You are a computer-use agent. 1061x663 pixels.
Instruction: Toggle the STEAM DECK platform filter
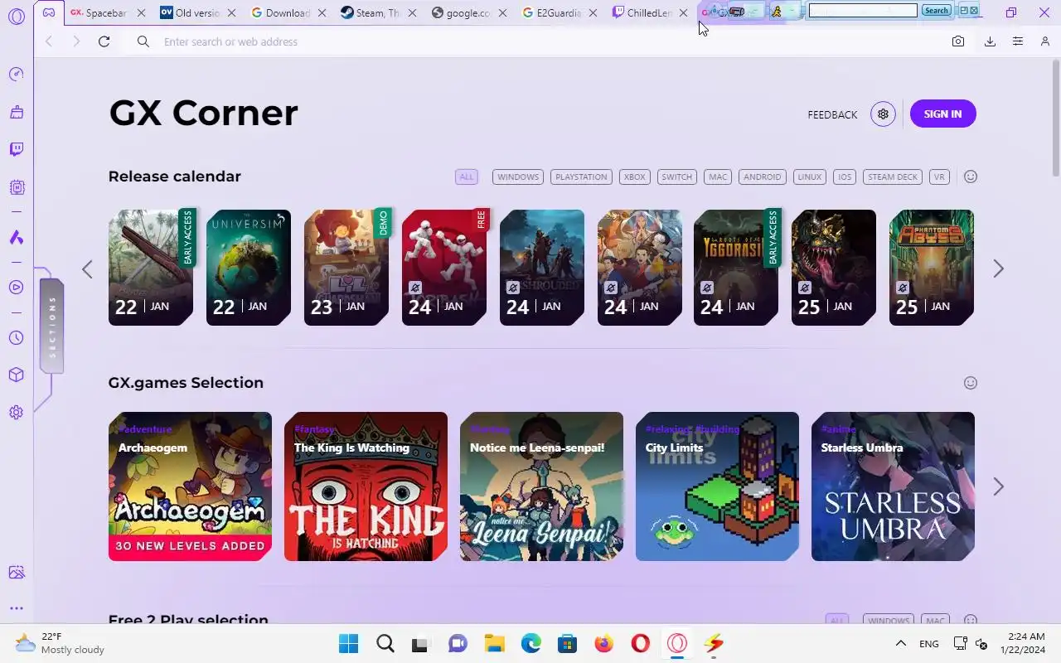893,177
